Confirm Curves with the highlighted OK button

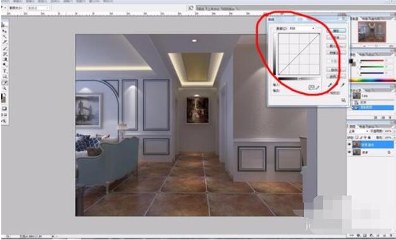pos(336,30)
